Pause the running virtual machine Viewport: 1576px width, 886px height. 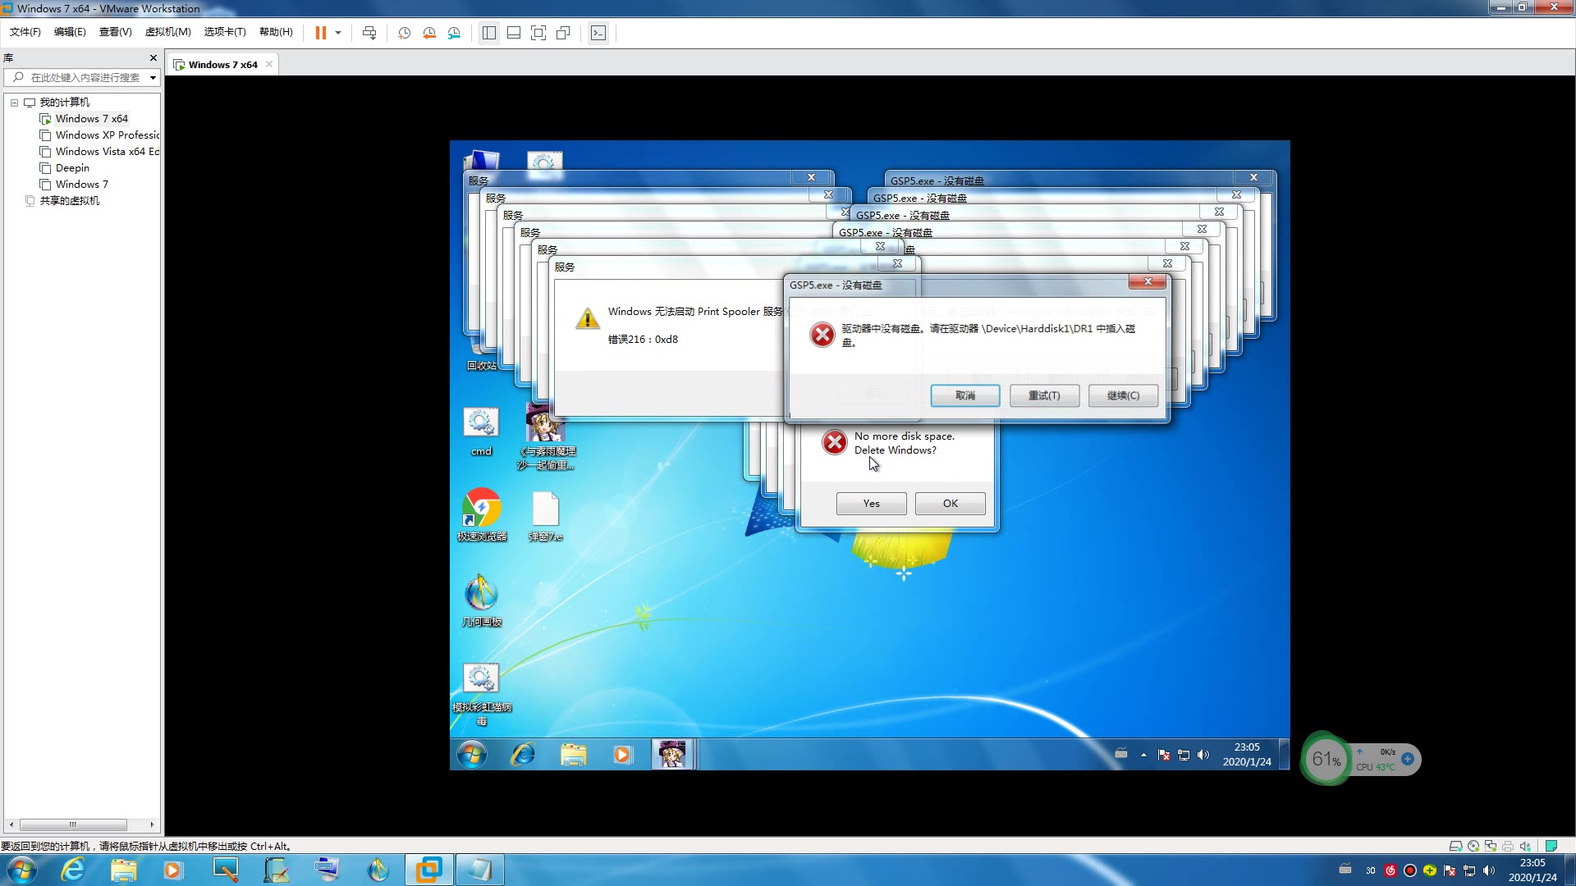(x=320, y=33)
